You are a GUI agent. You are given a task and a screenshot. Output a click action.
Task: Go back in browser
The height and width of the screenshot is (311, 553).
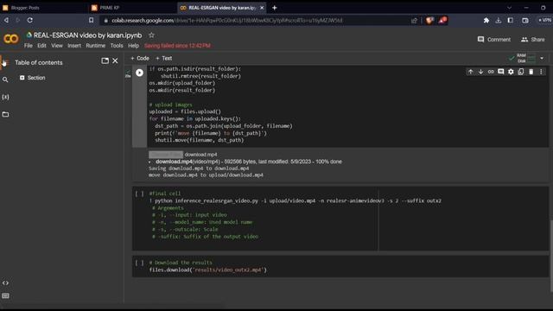[x=6, y=20]
